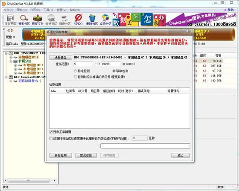This screenshot has width=239, height=191.
Task: Click the 修复情况 column header
Action: coord(173,91)
